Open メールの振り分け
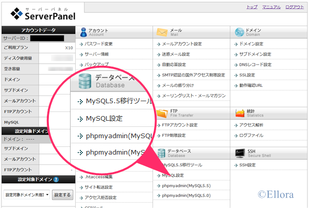 coord(178,86)
